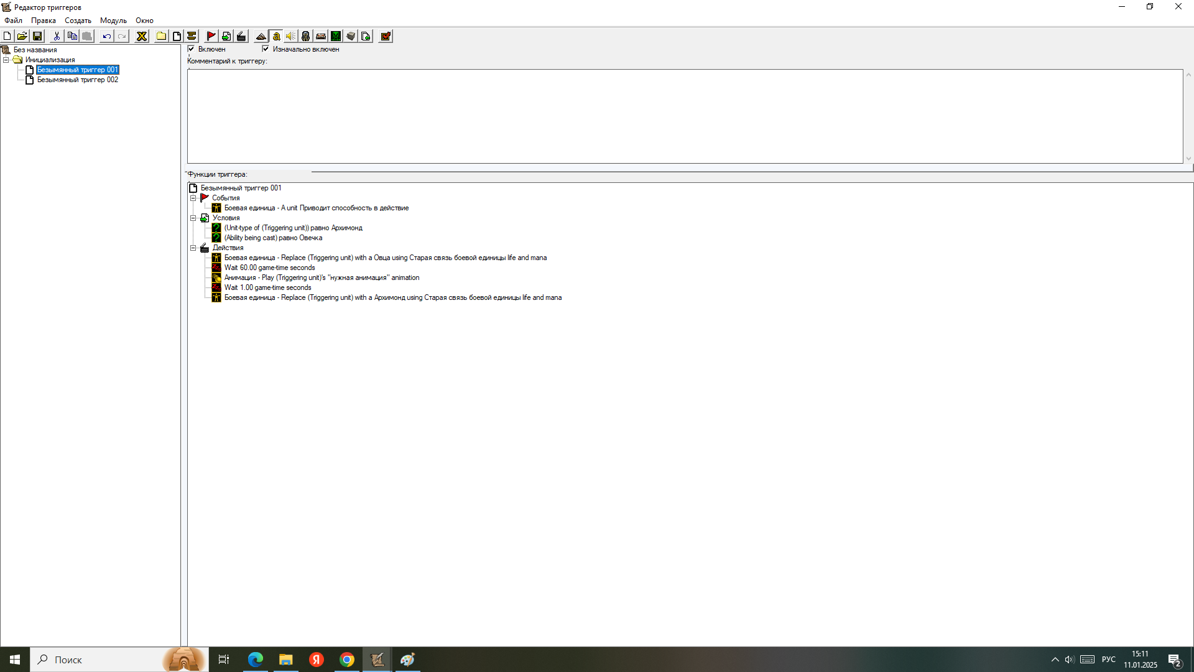
Task: Select the 'Wait 60.00 game-time seconds' action
Action: (x=269, y=268)
